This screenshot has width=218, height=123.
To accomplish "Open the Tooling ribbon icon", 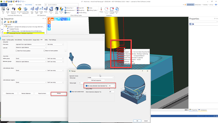I will (61, 10).
